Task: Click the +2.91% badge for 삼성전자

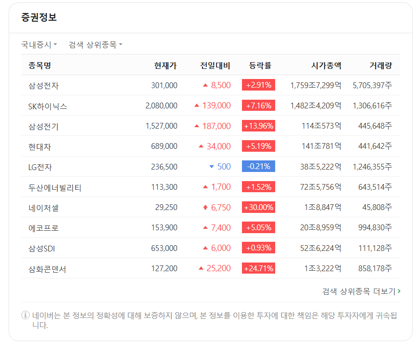Action: click(258, 85)
